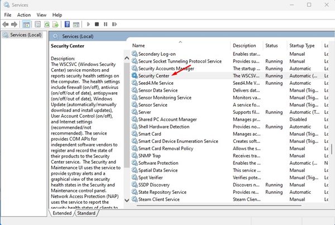335x225 pixels.
Task: Select State Repository Service
Action: pos(162,192)
